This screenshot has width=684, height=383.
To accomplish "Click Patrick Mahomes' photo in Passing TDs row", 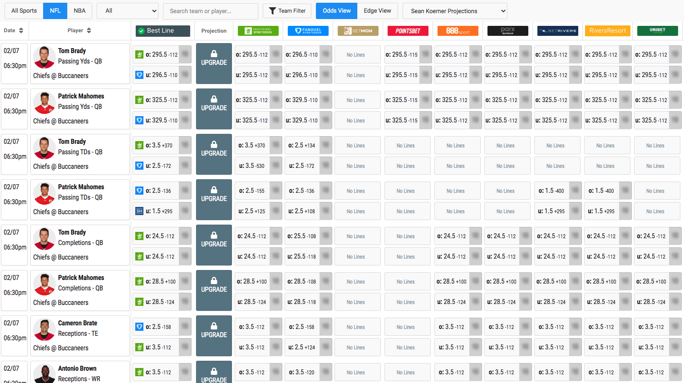I will coord(44,193).
